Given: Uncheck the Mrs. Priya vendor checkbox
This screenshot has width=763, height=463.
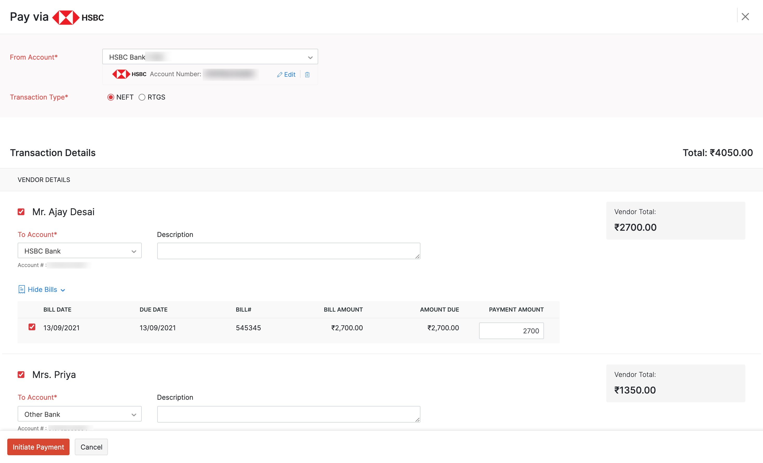Looking at the screenshot, I should click(x=21, y=375).
